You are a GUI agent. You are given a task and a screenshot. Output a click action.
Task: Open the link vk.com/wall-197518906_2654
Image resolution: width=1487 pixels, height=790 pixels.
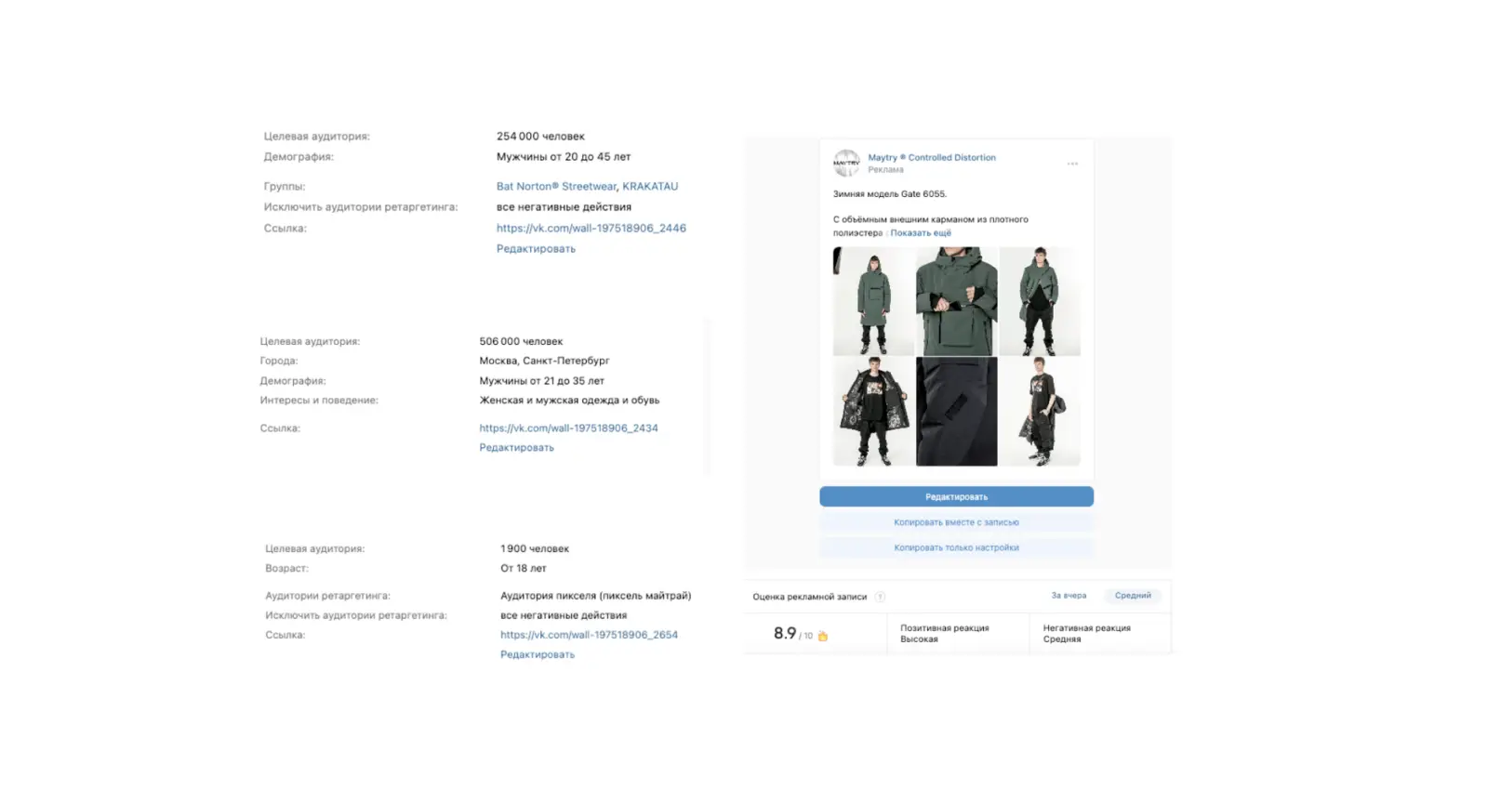coord(589,635)
